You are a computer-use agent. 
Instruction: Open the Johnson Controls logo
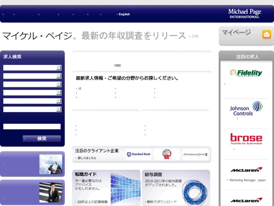pyautogui.click(x=246, y=108)
